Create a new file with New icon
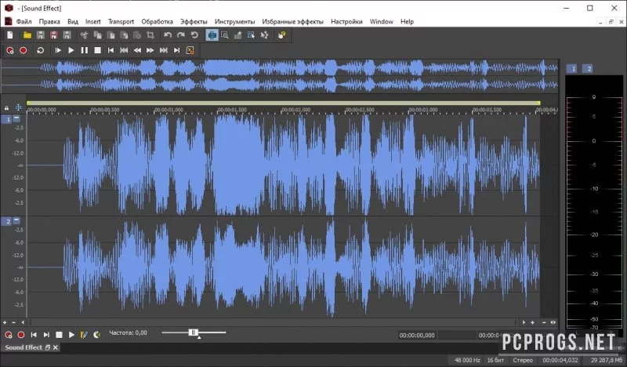627x367 pixels. (10, 35)
